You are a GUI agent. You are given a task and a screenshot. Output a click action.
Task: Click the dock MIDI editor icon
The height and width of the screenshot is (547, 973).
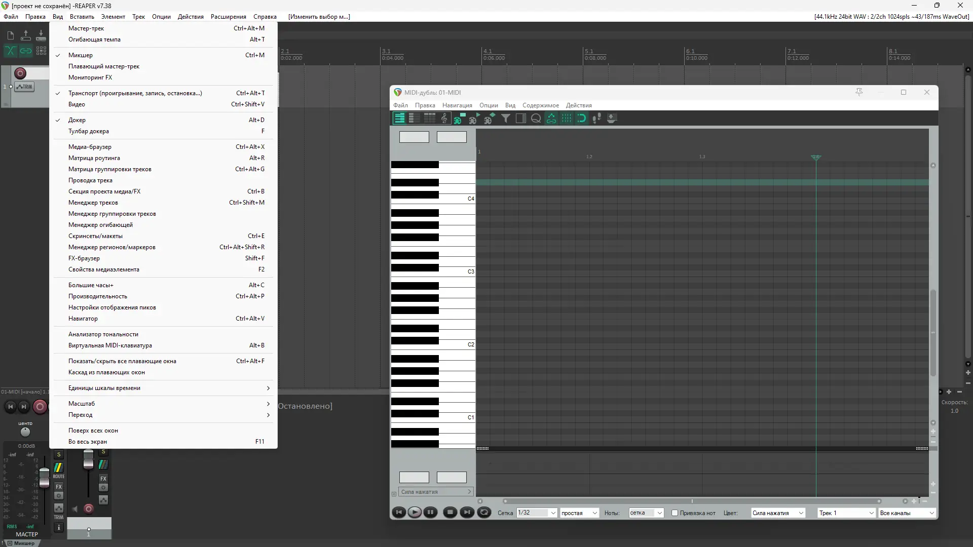click(612, 119)
